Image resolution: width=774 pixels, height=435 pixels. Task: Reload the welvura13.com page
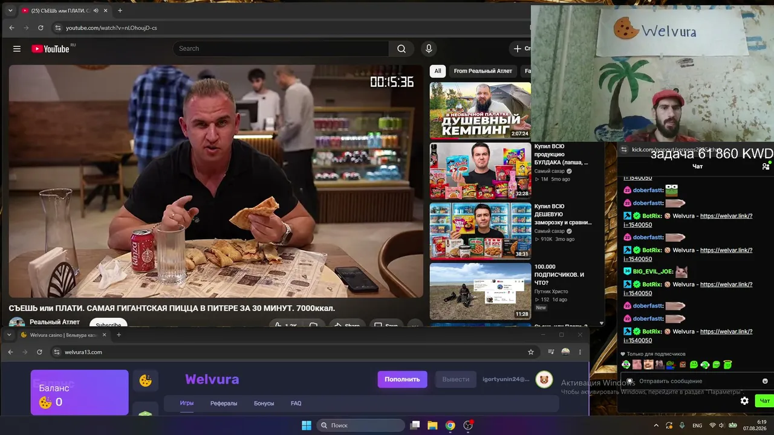point(39,352)
